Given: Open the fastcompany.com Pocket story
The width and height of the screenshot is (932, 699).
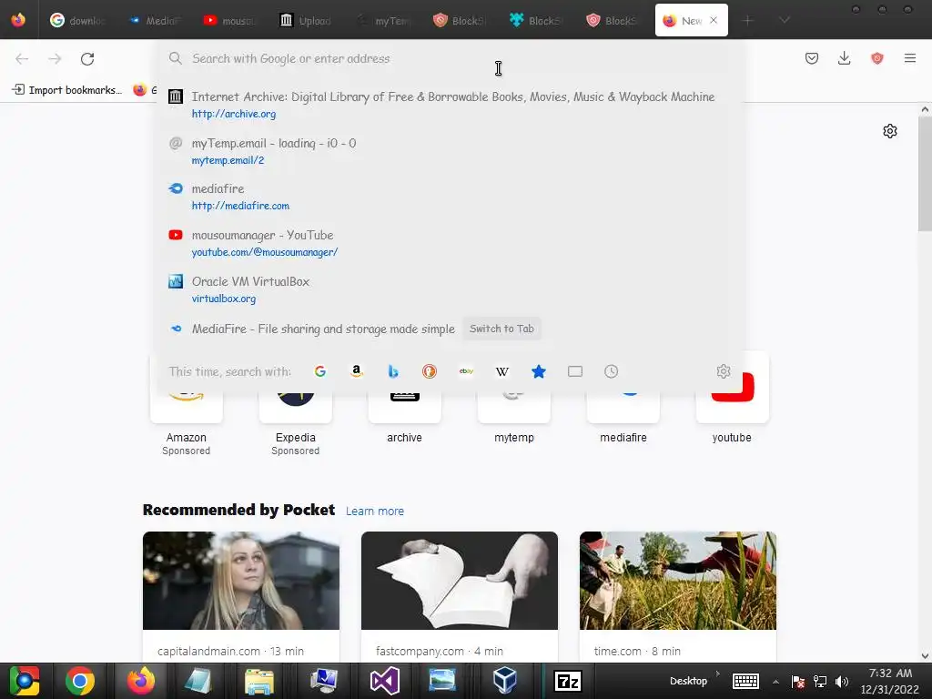Looking at the screenshot, I should (460, 597).
